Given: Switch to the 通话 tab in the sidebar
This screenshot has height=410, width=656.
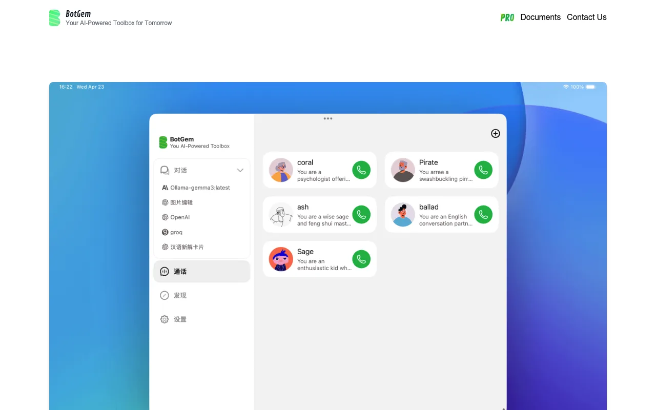Looking at the screenshot, I should [x=202, y=272].
